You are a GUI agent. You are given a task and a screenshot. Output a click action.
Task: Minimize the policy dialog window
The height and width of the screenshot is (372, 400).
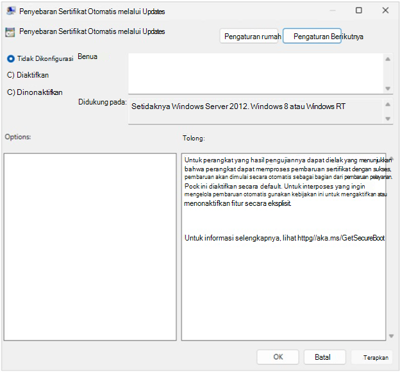[333, 10]
